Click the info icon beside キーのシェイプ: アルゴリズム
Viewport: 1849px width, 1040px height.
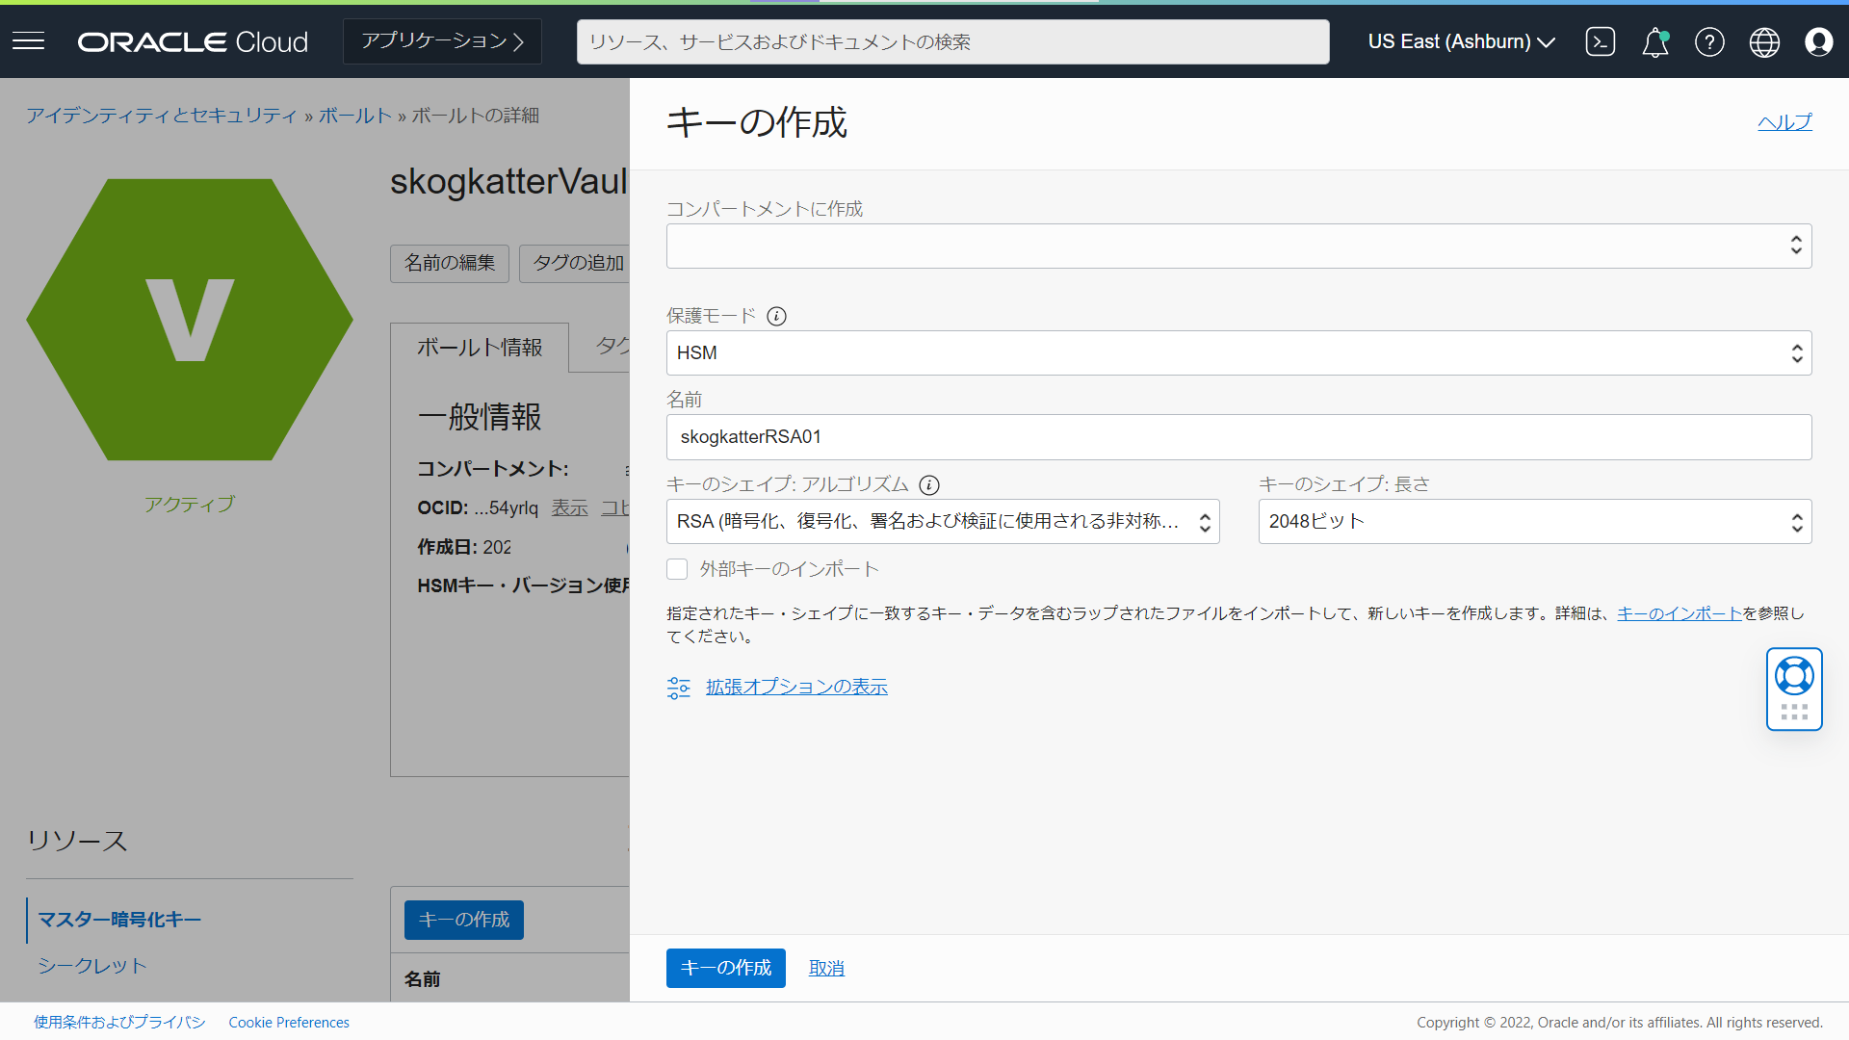point(929,485)
